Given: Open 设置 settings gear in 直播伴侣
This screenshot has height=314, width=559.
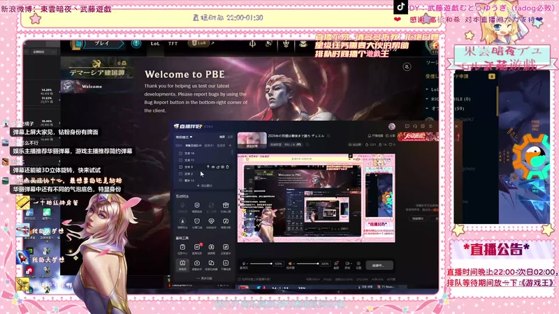Looking at the screenshot, I should [x=358, y=264].
